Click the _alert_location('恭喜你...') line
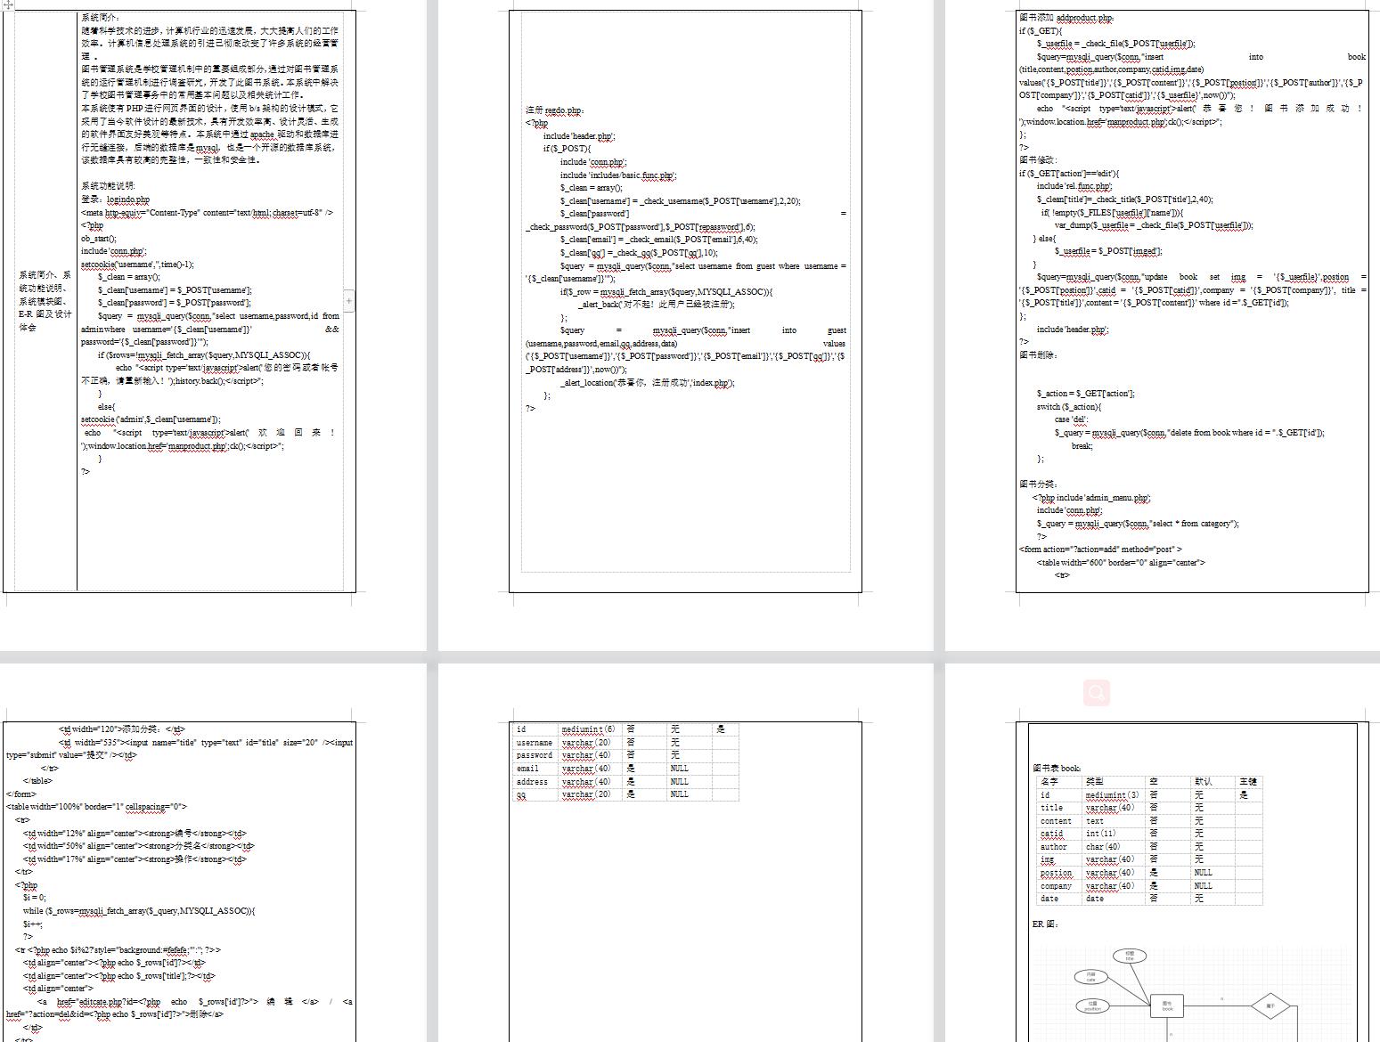The width and height of the screenshot is (1380, 1042). (648, 383)
